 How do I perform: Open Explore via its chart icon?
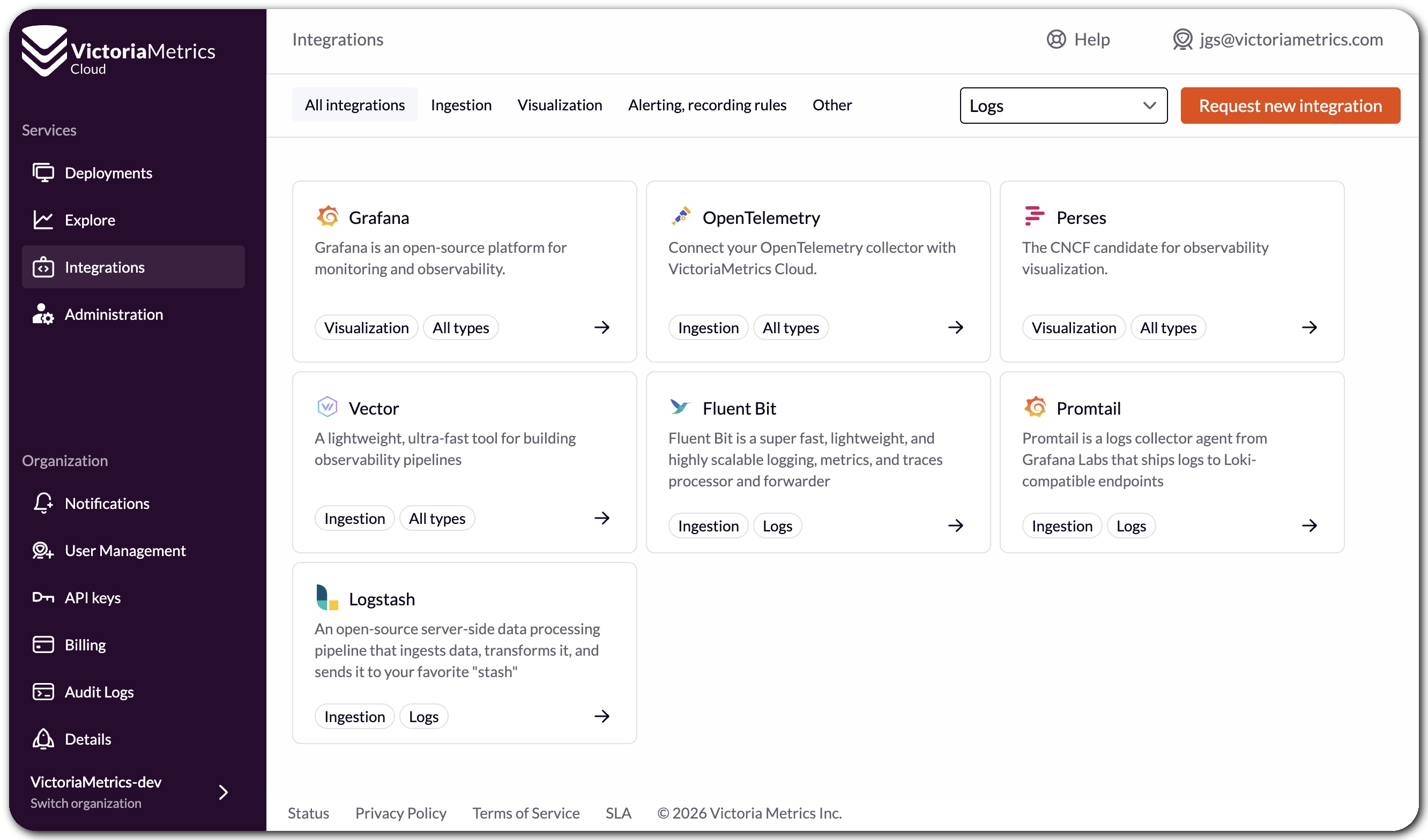coord(43,220)
